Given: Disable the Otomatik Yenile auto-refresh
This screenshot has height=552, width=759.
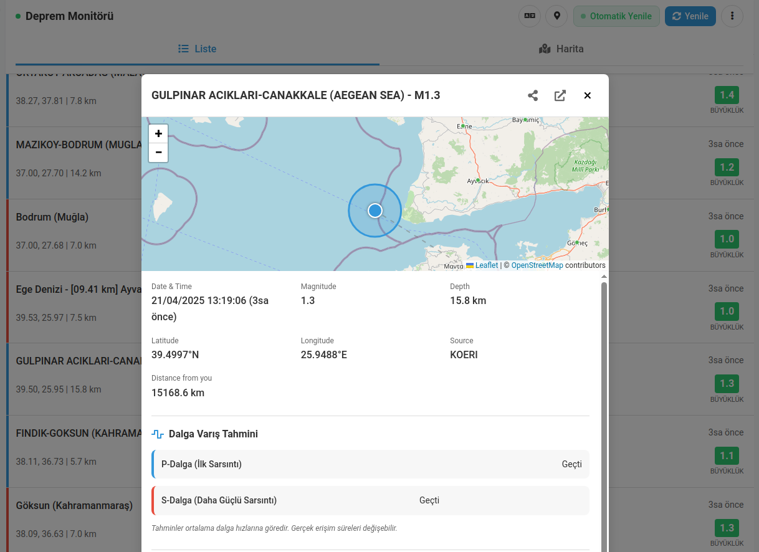Looking at the screenshot, I should point(616,16).
